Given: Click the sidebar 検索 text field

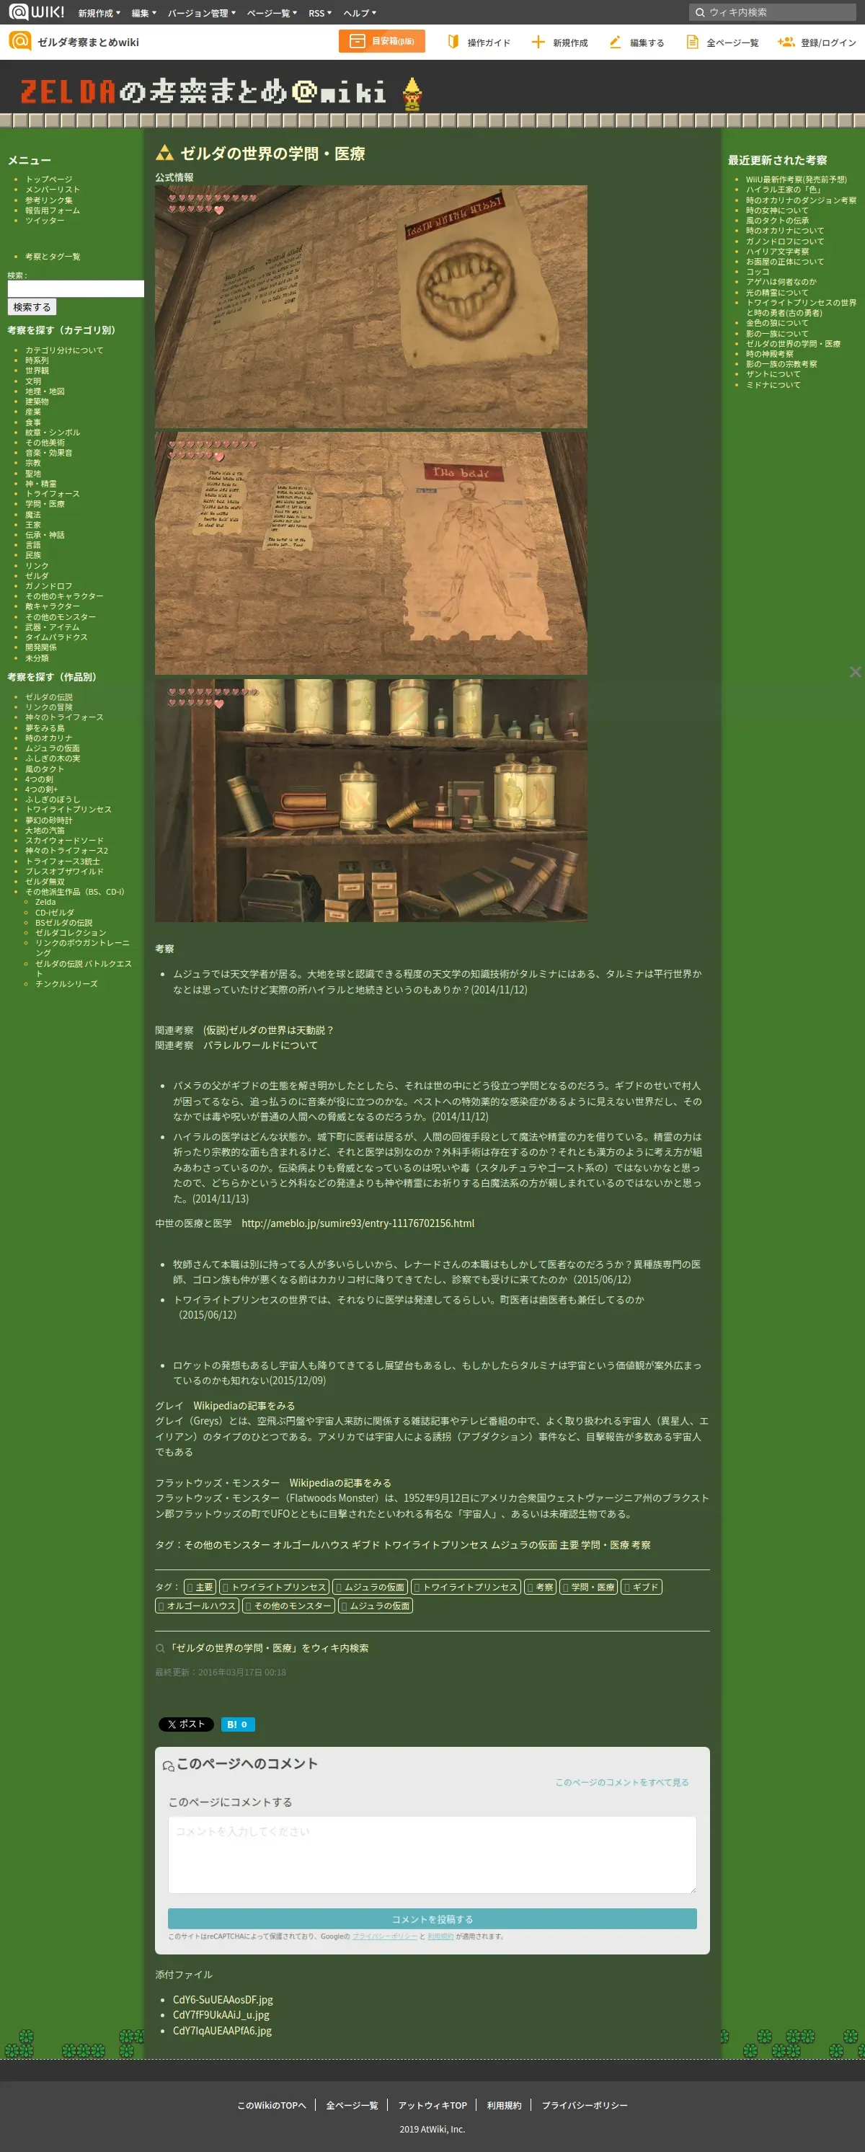Looking at the screenshot, I should (75, 288).
